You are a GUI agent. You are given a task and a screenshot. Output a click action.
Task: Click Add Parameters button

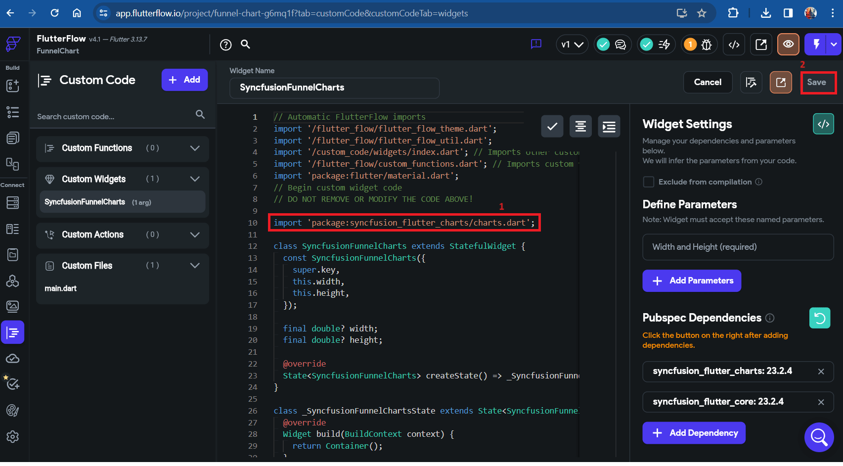coord(692,281)
